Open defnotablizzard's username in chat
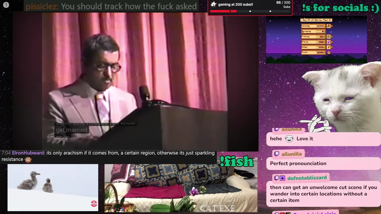Screen dimensions: 381x214 [307, 178]
